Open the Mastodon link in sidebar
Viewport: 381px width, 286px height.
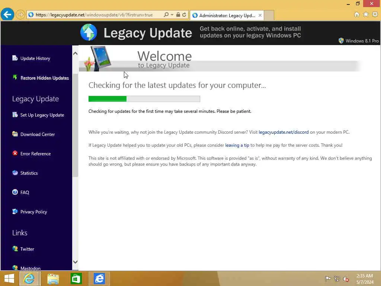point(31,268)
